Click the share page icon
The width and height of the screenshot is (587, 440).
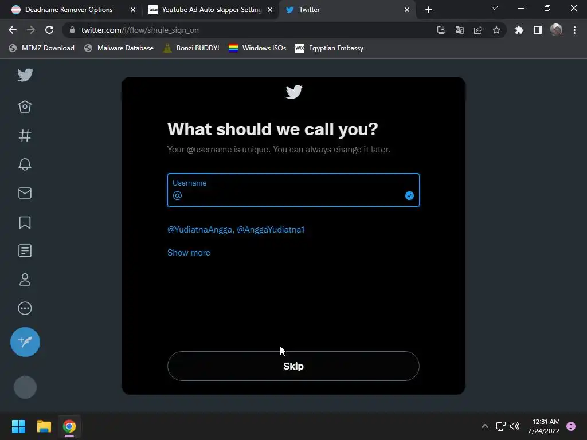pos(478,30)
